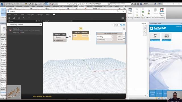Click the Phases button in the Revit ribbon

[x=130, y=11]
